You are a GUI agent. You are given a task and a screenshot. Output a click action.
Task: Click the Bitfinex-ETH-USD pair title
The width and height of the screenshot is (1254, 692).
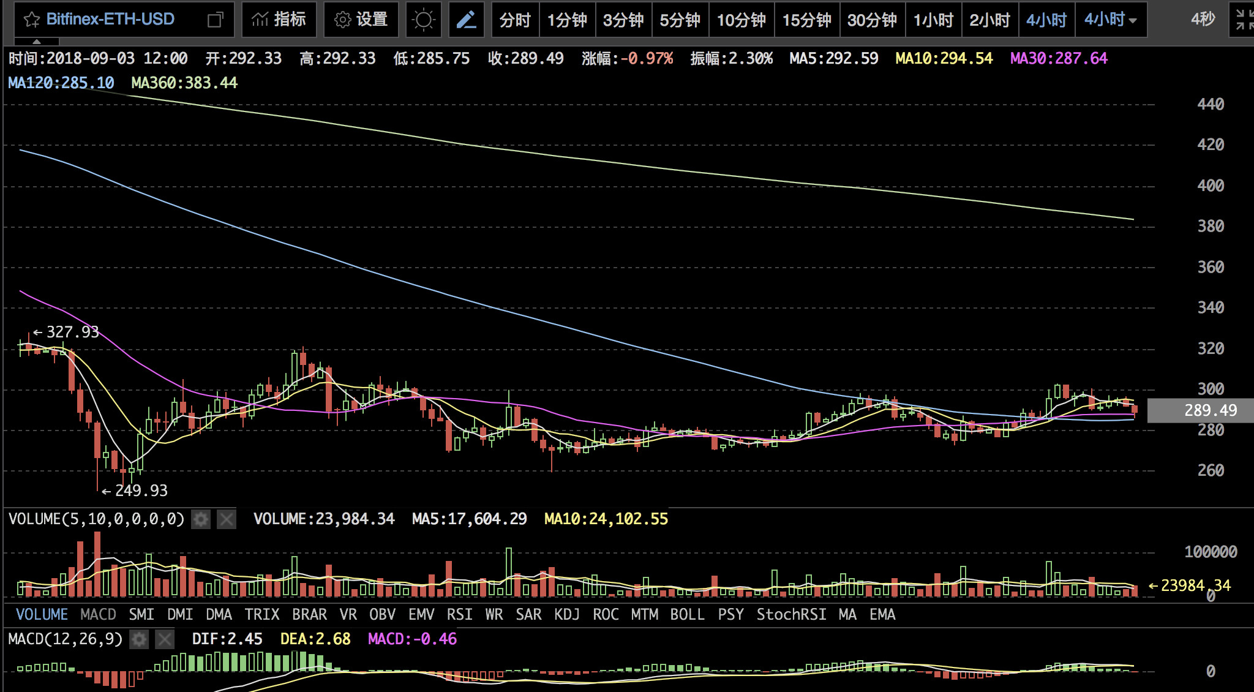(110, 20)
